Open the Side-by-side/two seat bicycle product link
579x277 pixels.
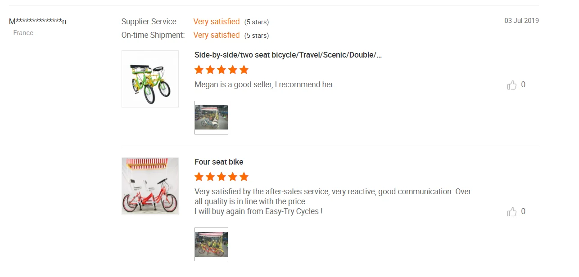288,55
